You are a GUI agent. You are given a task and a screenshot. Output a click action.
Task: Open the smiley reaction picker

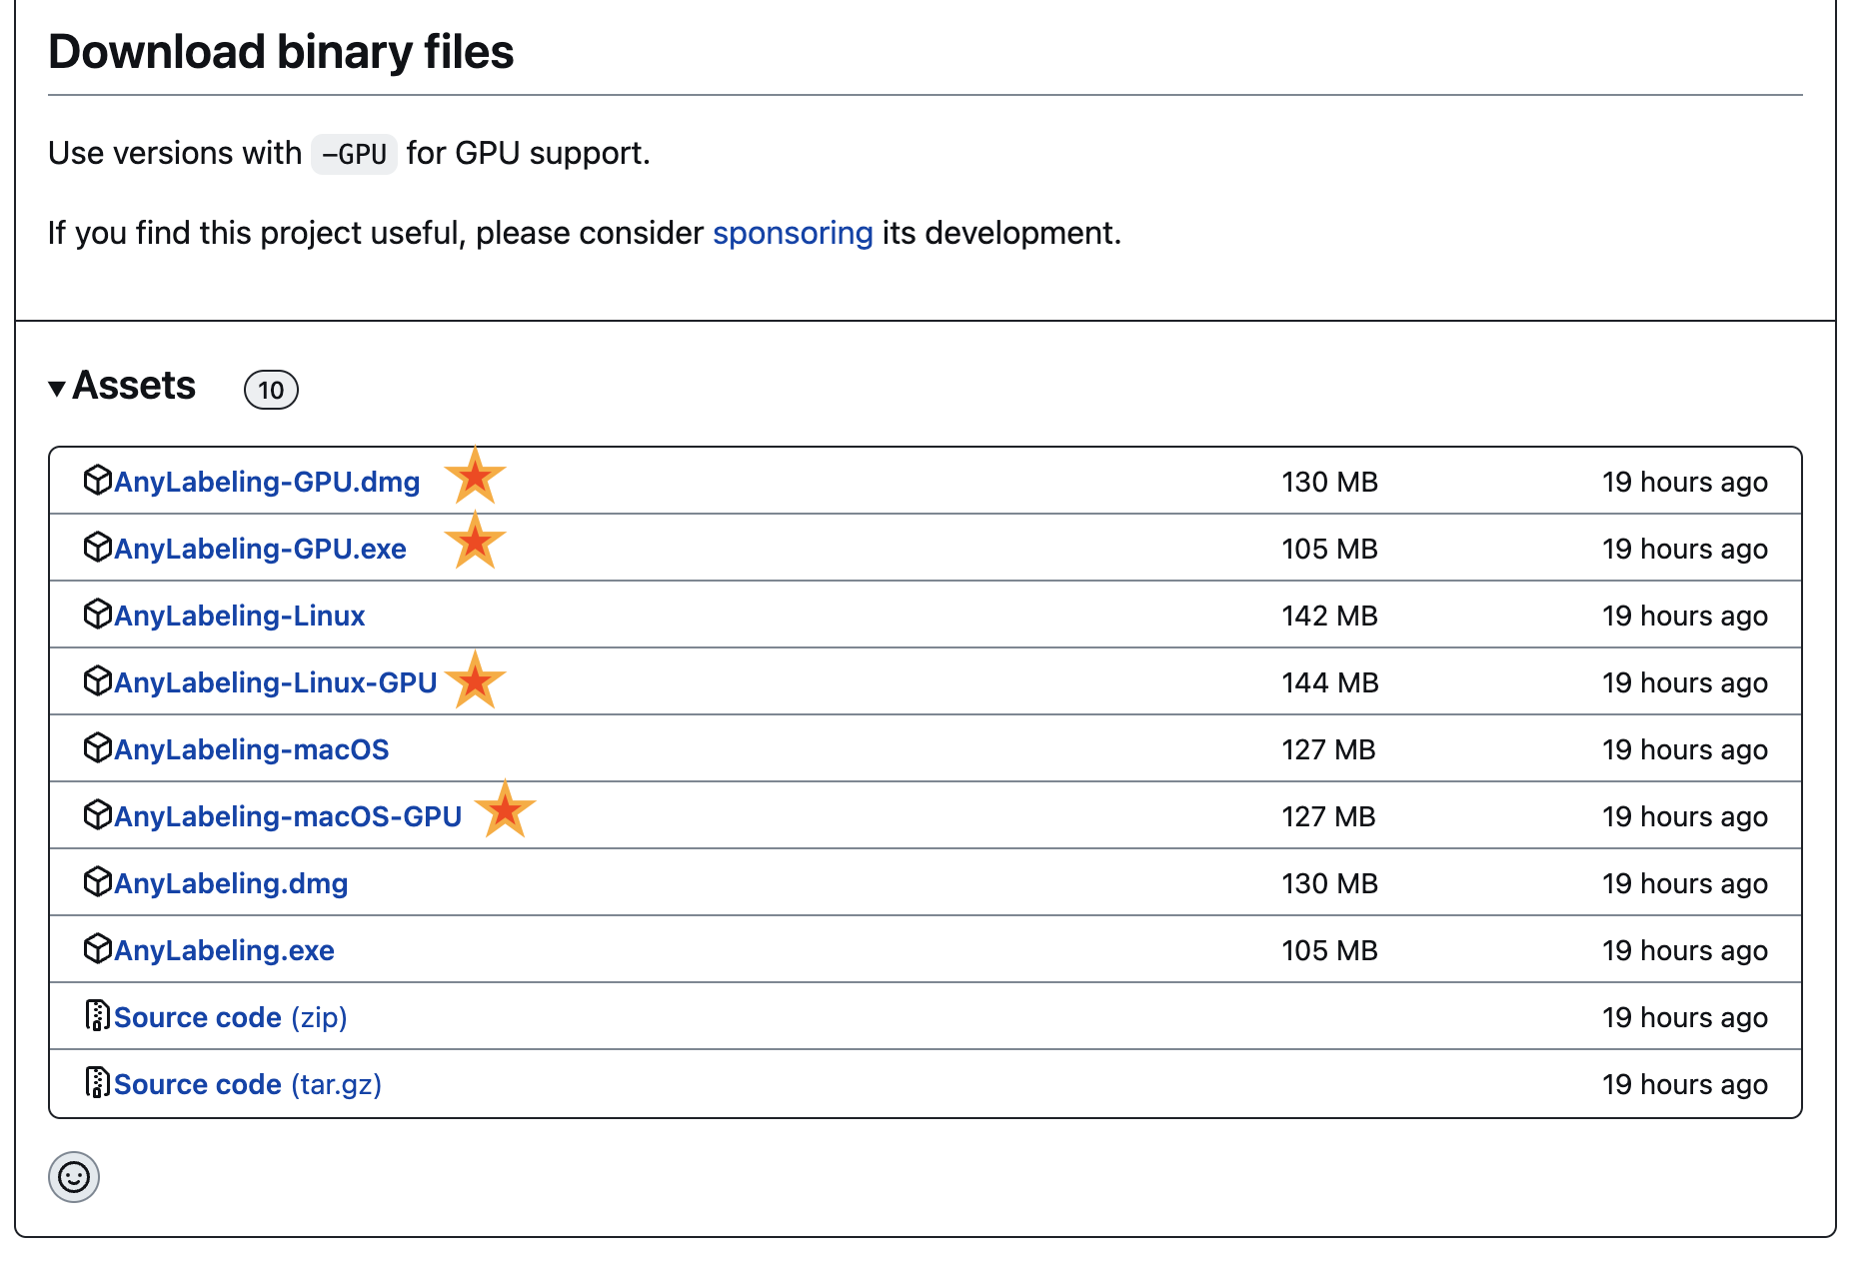tap(74, 1177)
